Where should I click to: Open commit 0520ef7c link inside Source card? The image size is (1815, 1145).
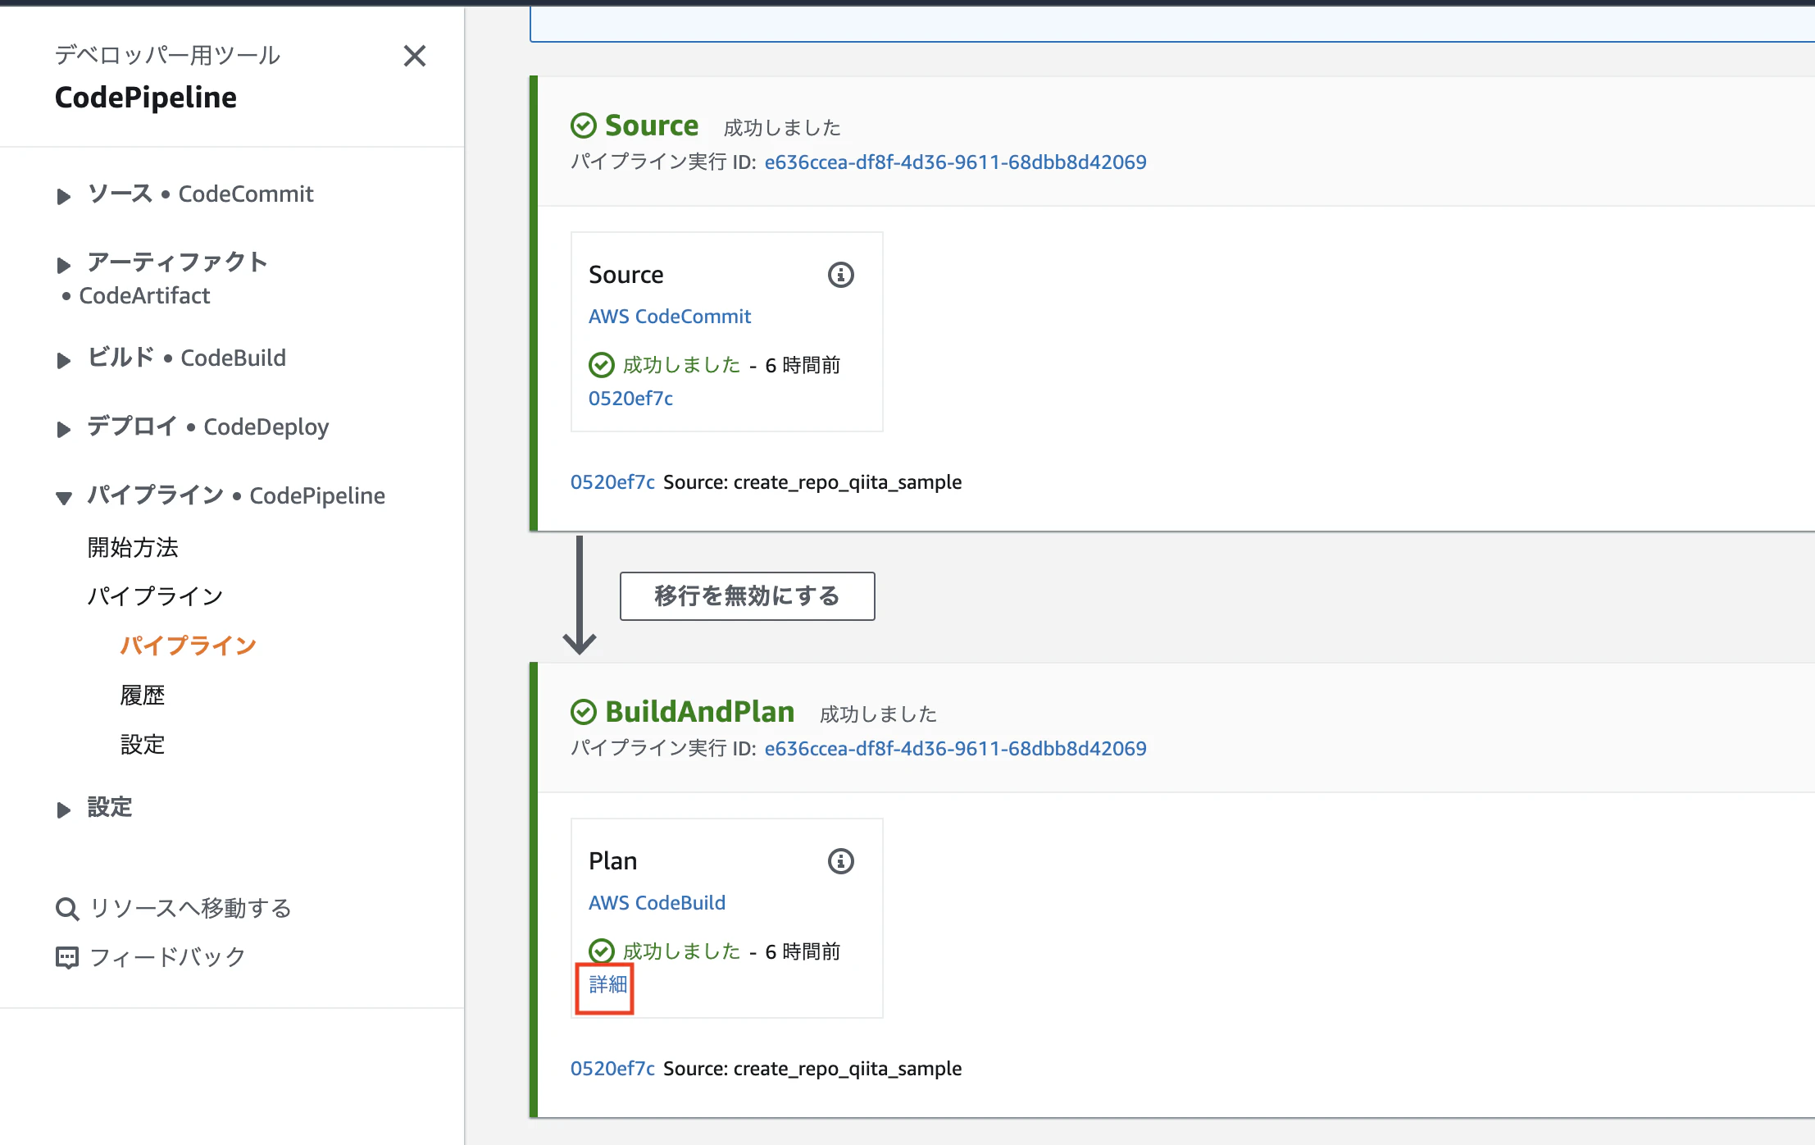pos(630,399)
